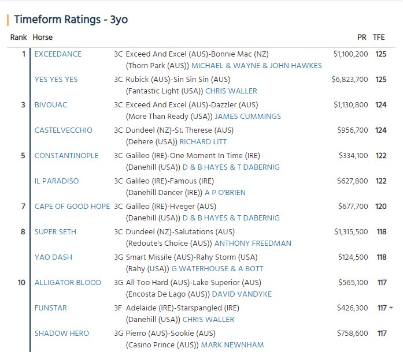
Task: Select prize money $6,823,700
Action: click(350, 80)
